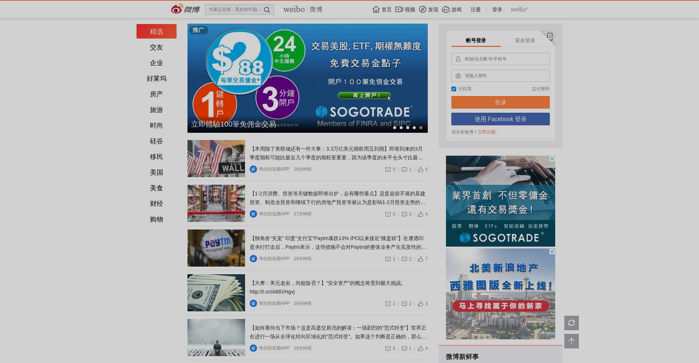Screen dimensions: 699x363
Task: Open the 硅谷 category
Action: (x=157, y=141)
